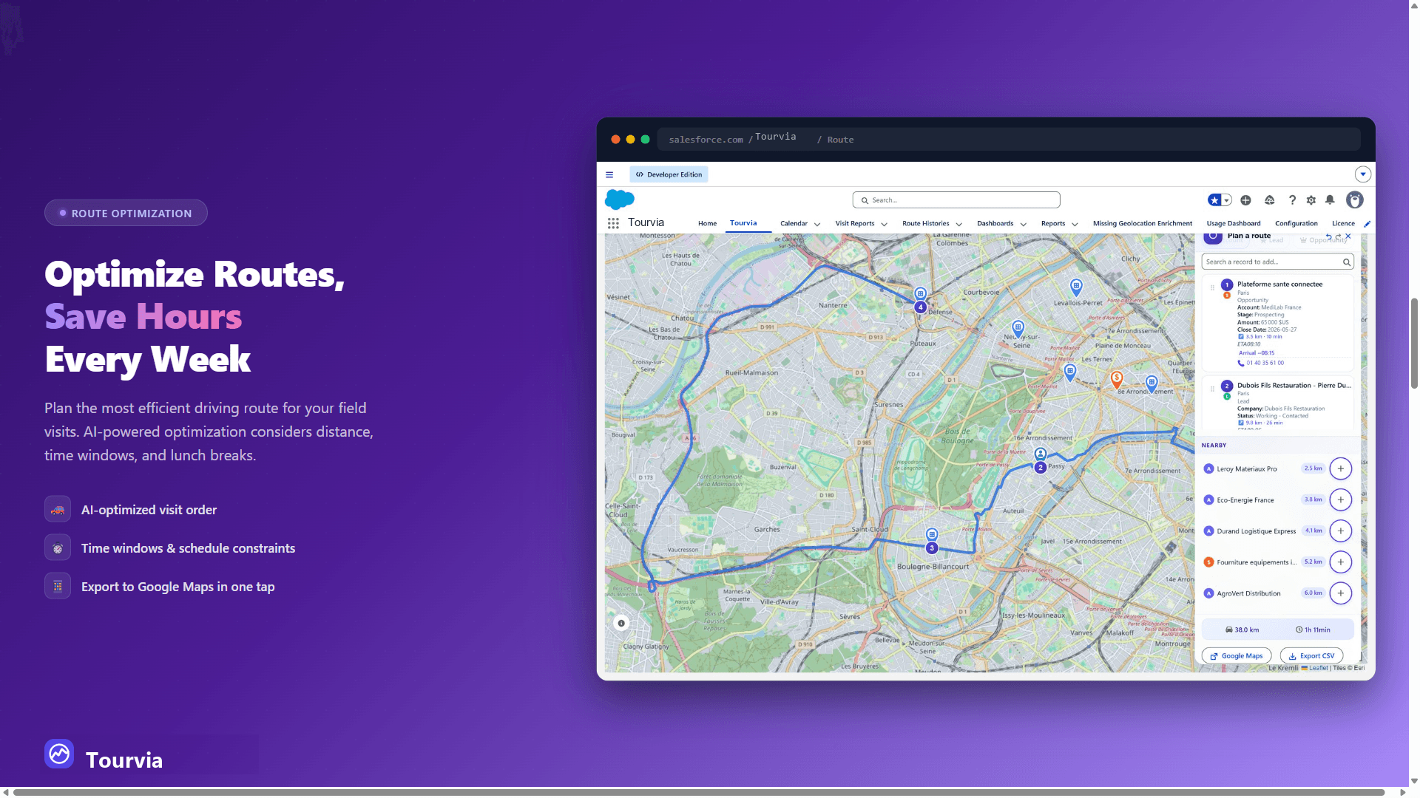The image size is (1420, 798).
Task: Open the Home tab
Action: [x=707, y=224]
